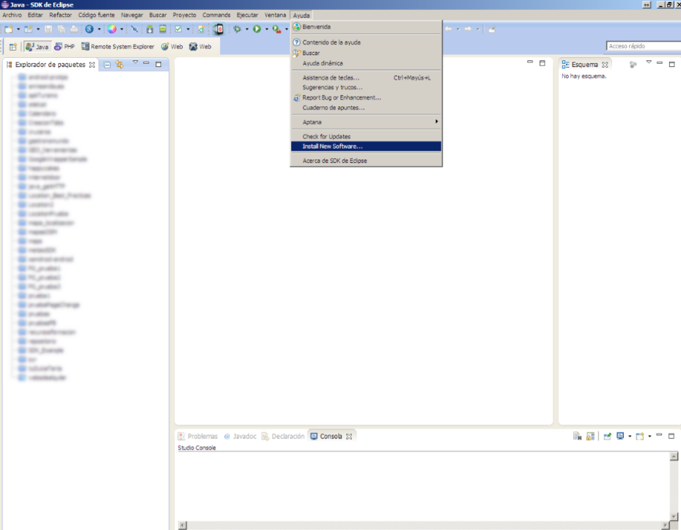Click the new Android XML file icon
The image size is (681, 530).
[x=201, y=29]
